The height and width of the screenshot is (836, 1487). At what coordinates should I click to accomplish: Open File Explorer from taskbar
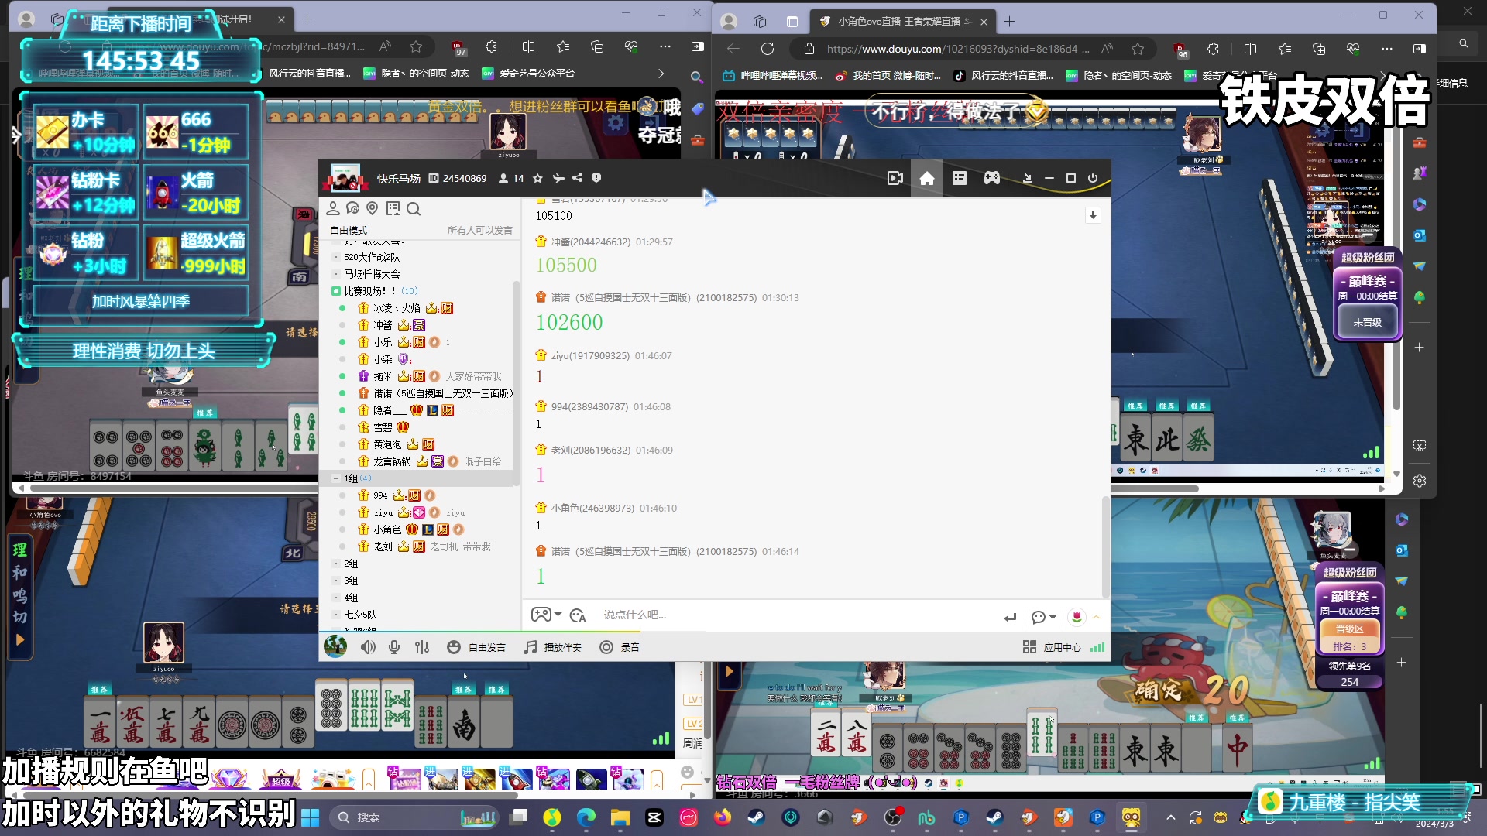[620, 817]
